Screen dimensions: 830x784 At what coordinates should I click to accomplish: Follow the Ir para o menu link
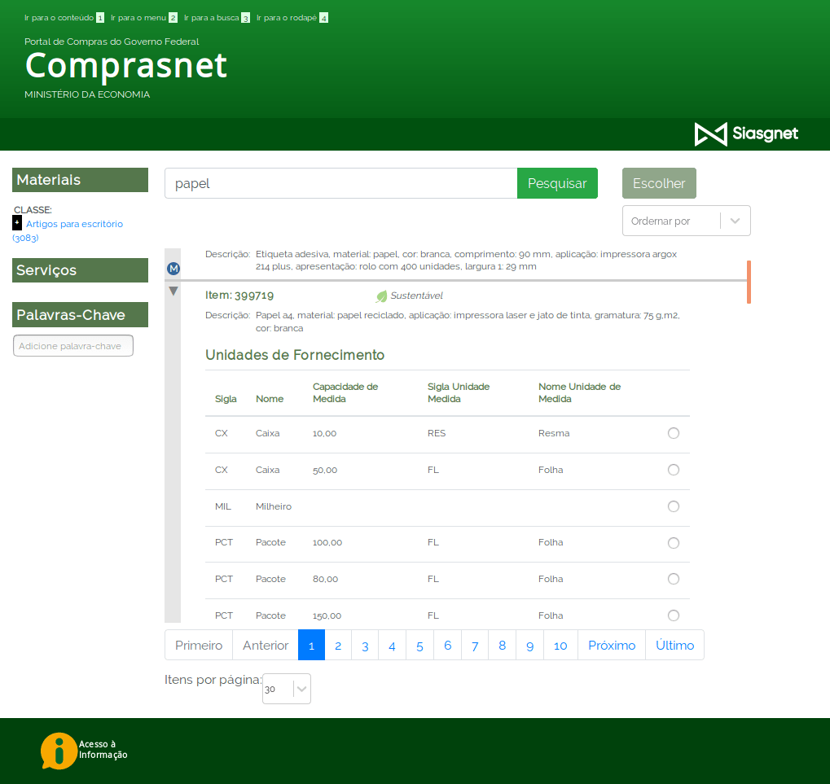pos(144,18)
